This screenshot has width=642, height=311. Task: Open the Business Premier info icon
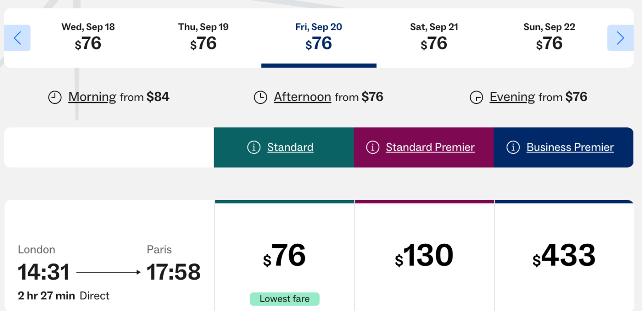(513, 147)
